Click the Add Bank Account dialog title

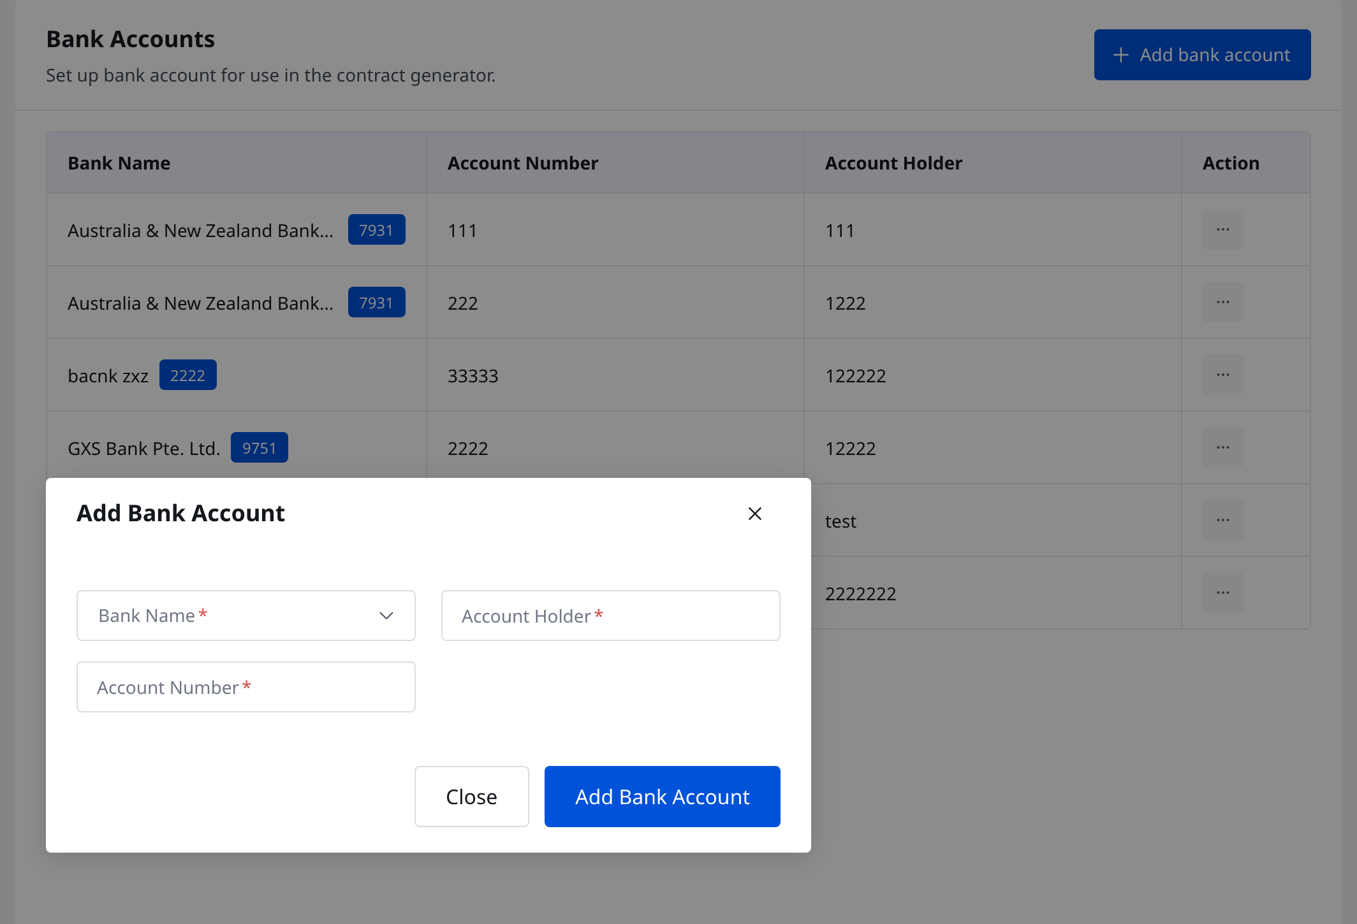click(x=180, y=513)
